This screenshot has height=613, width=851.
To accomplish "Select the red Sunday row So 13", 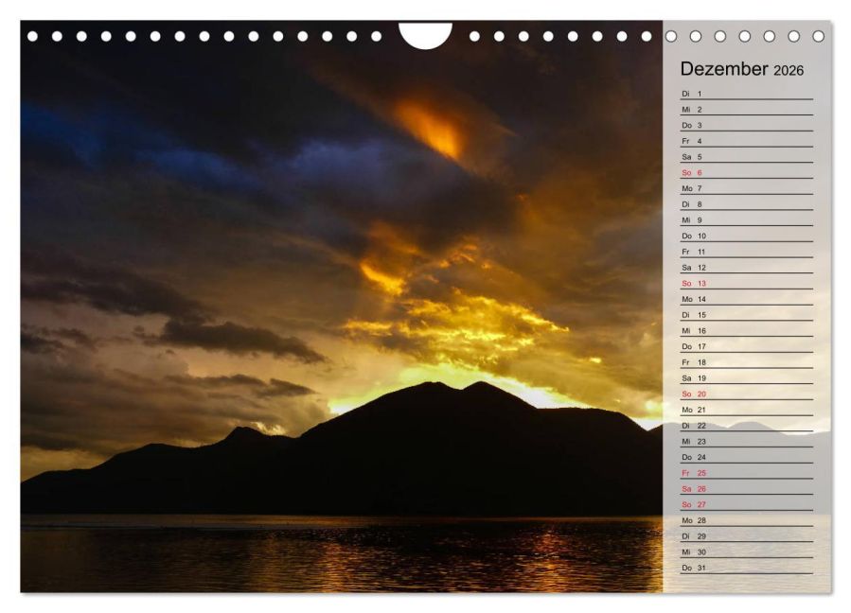I will [x=747, y=283].
